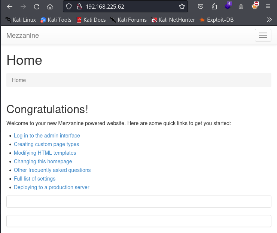
Task: Click 'Log in to the admin interface' link
Action: click(47, 136)
